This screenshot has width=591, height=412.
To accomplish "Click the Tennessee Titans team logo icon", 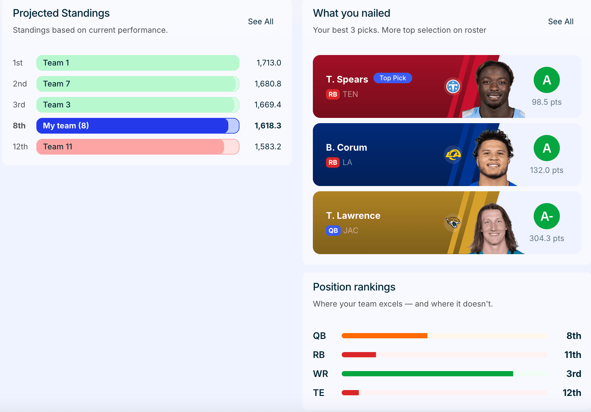I will coord(453,86).
